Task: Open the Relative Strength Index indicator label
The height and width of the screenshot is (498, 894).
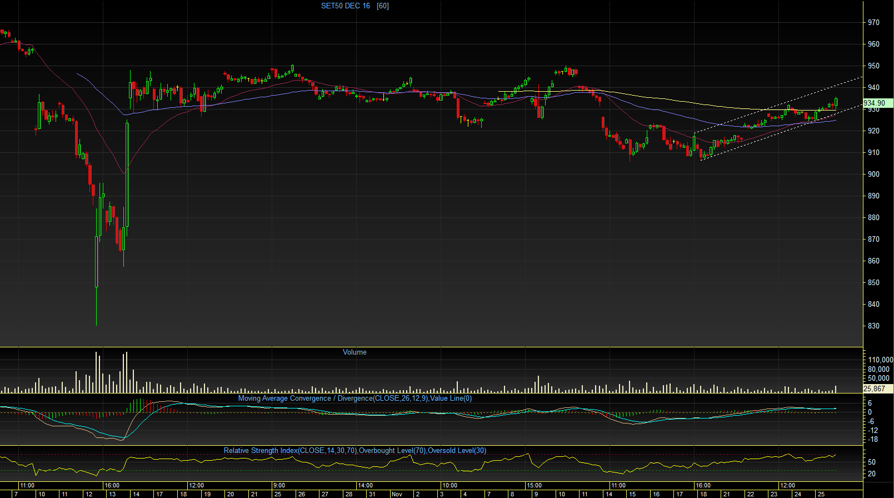Action: [354, 451]
